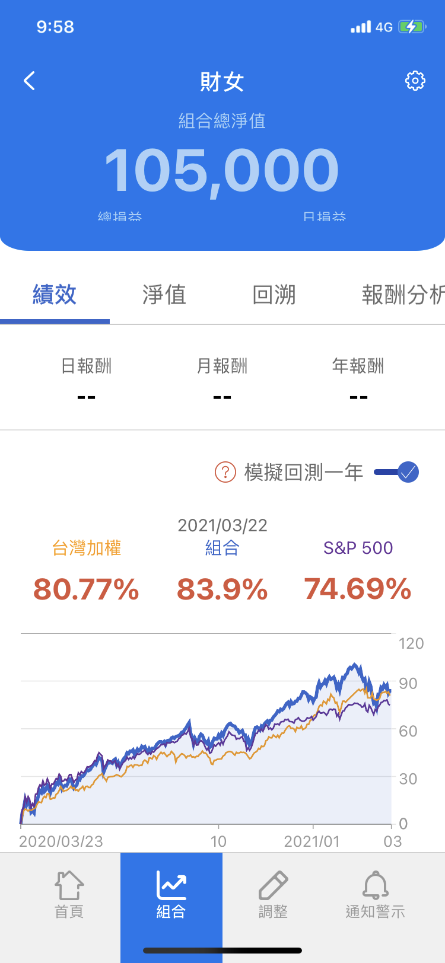Image resolution: width=445 pixels, height=963 pixels.
Task: Go to 首頁 home icon
Action: [69, 887]
